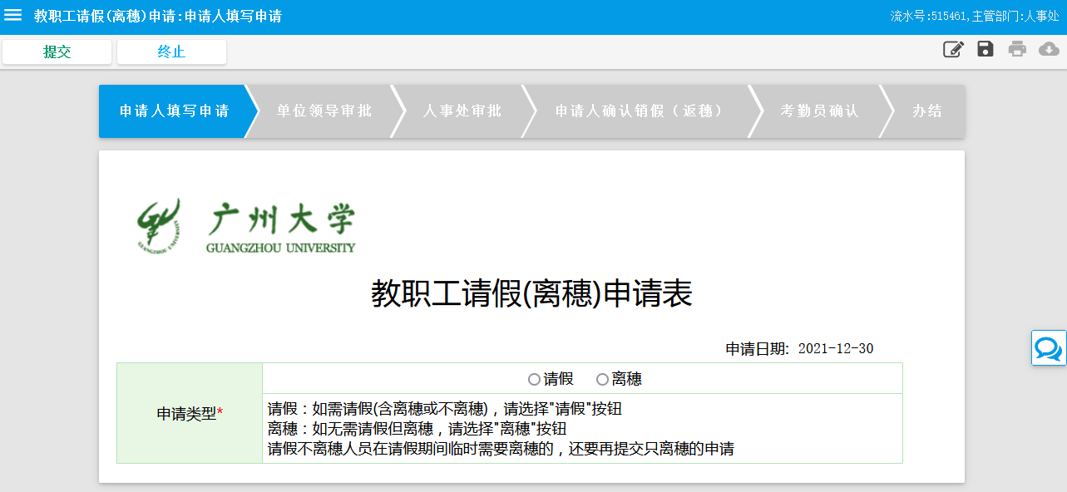Click the 申请日期 value 2021-12-30

[835, 349]
